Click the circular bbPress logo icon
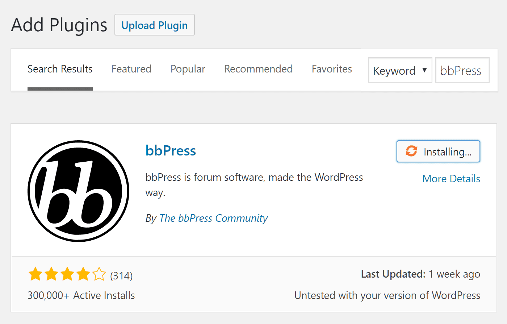The width and height of the screenshot is (507, 324). 78,190
